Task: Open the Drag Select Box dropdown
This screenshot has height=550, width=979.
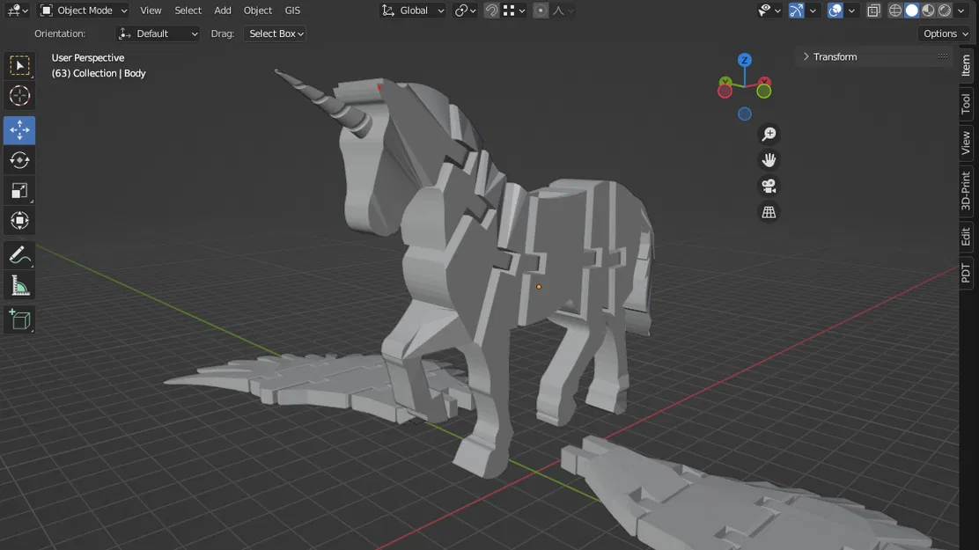Action: point(274,33)
